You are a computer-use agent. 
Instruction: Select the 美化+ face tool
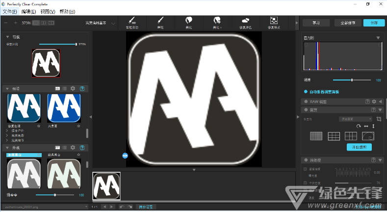pyautogui.click(x=217, y=23)
